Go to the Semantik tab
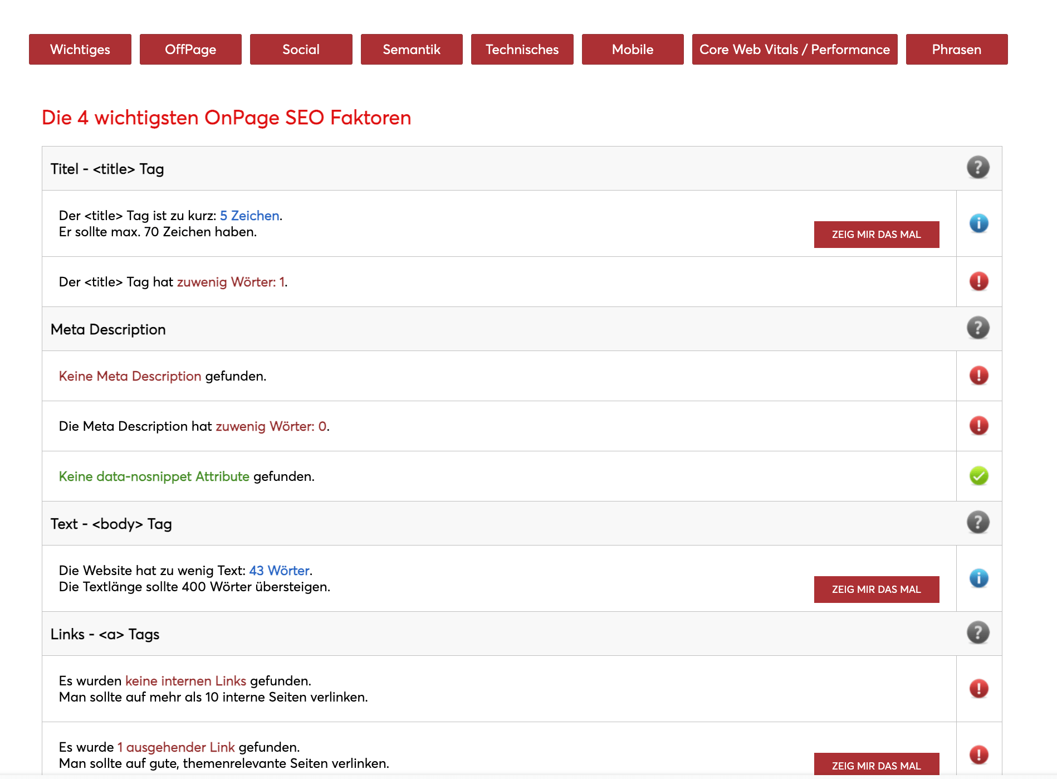 pyautogui.click(x=412, y=50)
